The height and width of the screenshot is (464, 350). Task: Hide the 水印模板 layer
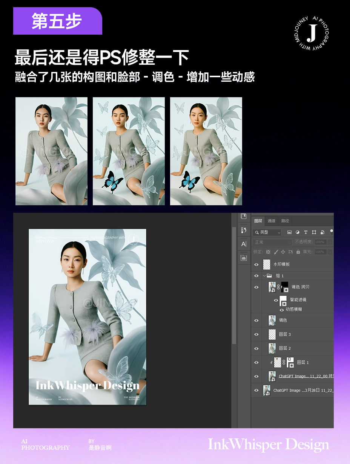pos(256,264)
